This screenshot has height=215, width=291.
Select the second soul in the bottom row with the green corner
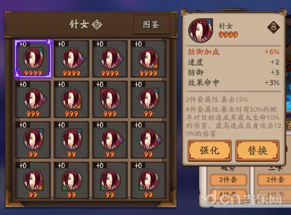click(71, 180)
